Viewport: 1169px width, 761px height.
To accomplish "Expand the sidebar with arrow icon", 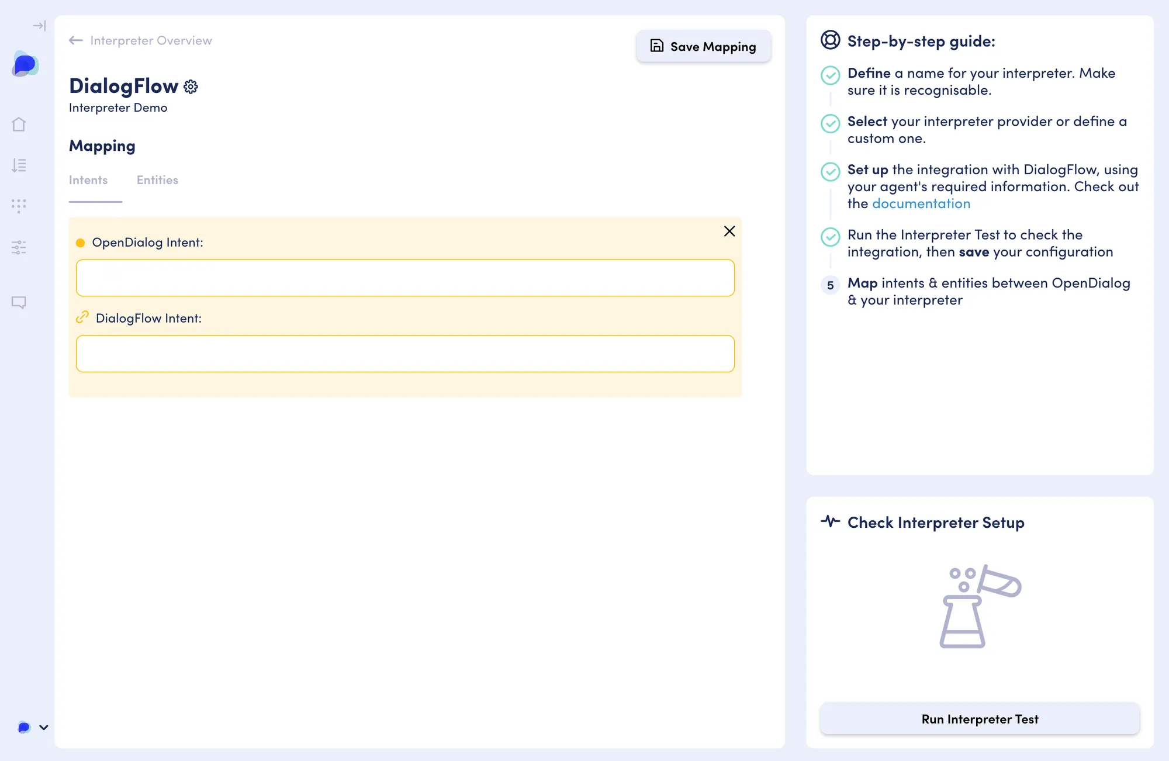I will [39, 26].
